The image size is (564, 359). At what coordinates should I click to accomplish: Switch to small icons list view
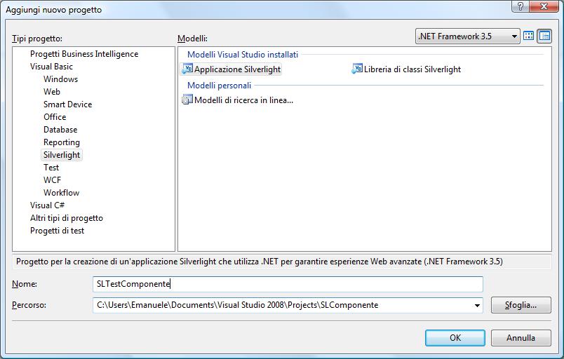pyautogui.click(x=544, y=36)
